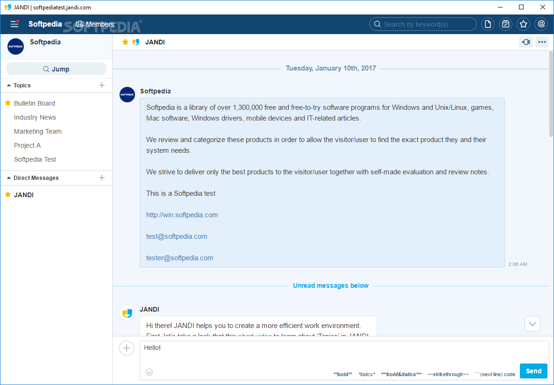Open the Members list
This screenshot has height=385, width=554.
point(95,24)
